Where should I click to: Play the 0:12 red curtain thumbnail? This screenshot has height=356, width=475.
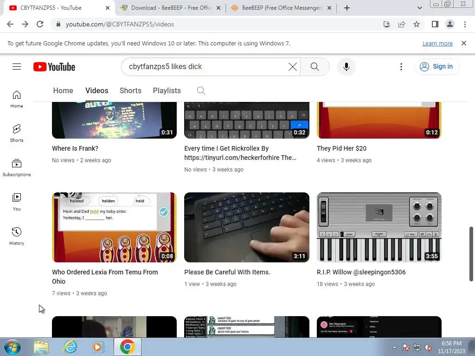(x=379, y=120)
